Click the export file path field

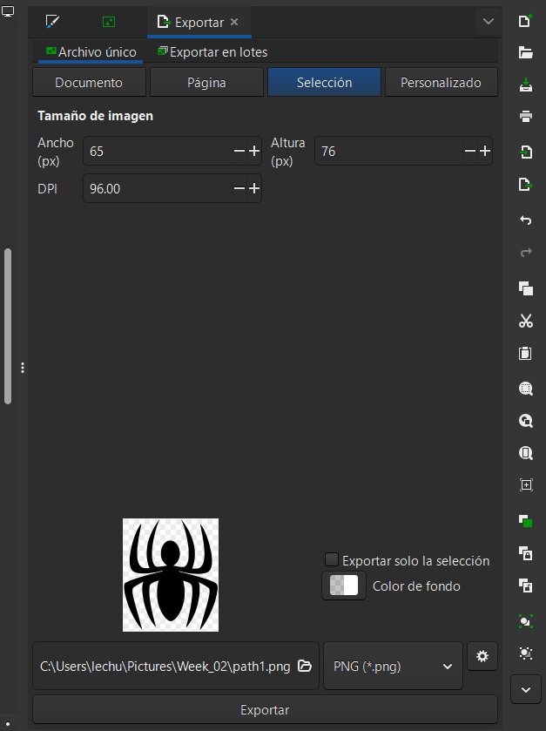point(165,667)
